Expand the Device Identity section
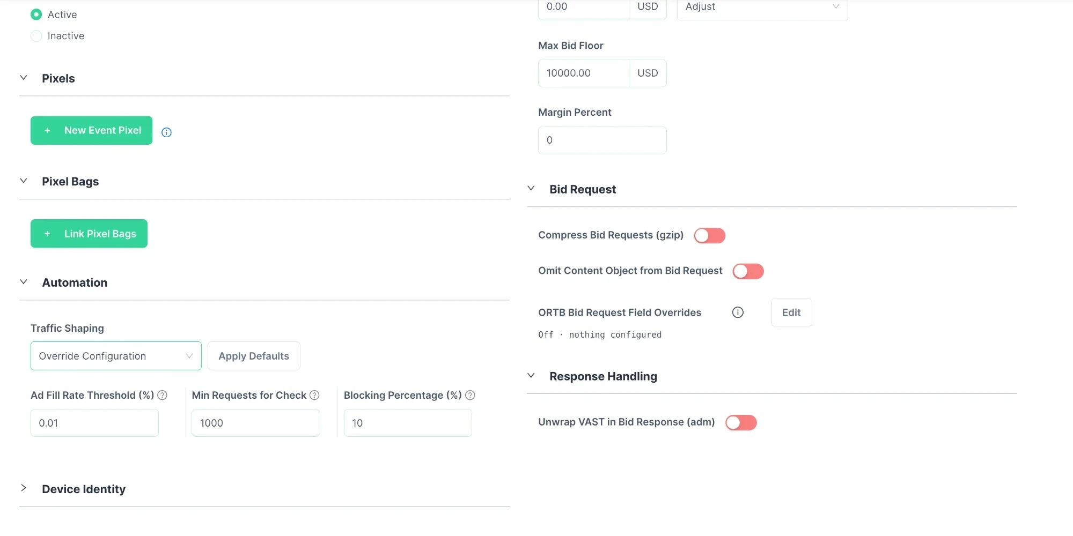This screenshot has height=536, width=1073. [x=24, y=488]
